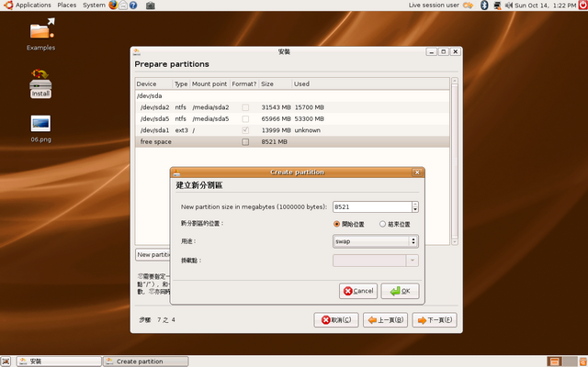Open the mail client panel icon
Screen dimensions: 588x367
123,5
